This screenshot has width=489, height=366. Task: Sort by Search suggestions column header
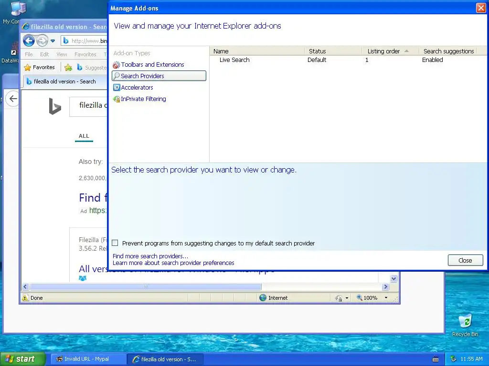pyautogui.click(x=448, y=51)
